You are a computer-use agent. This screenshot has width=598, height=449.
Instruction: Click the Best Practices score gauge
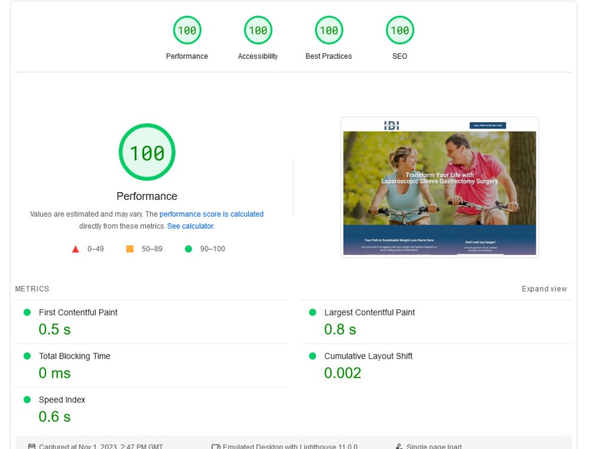click(329, 30)
